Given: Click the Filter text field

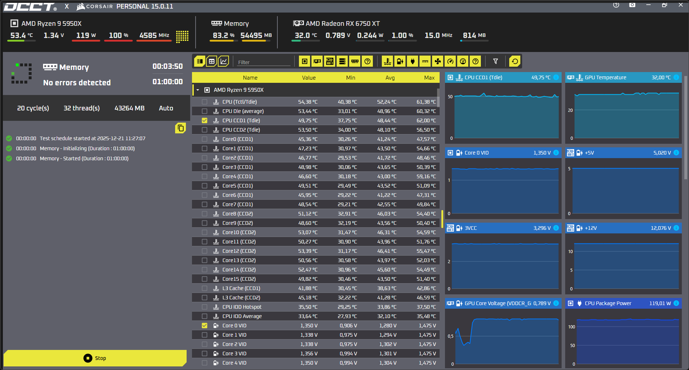Looking at the screenshot, I should click(264, 62).
